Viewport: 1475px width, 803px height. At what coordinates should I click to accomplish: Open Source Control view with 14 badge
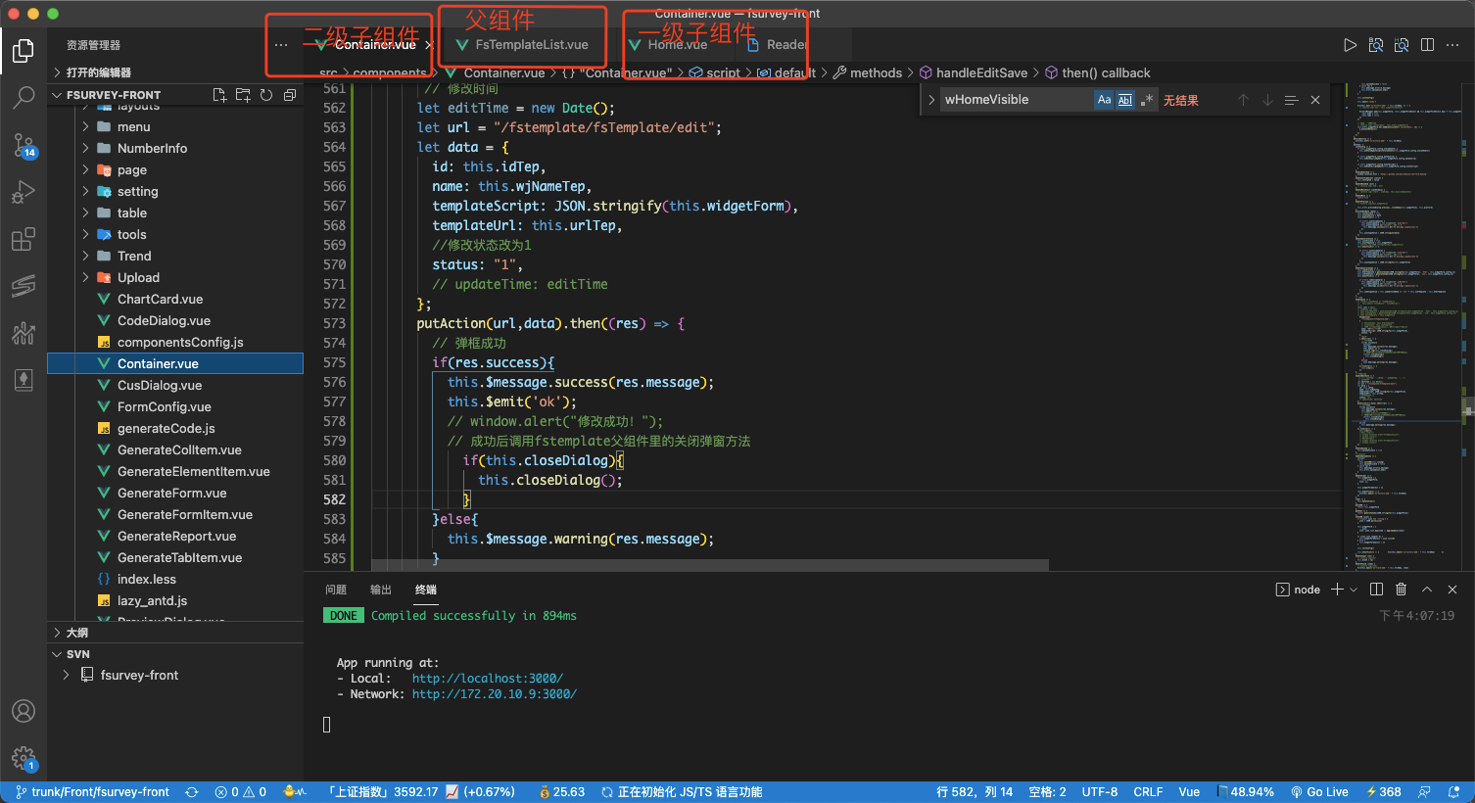point(24,145)
